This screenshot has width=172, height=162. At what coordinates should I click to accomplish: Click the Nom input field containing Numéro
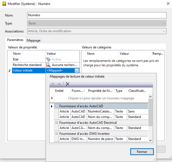97,15
